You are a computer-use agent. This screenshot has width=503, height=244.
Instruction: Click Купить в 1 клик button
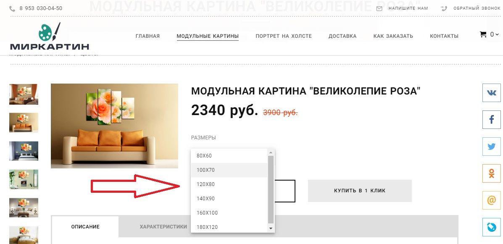click(360, 191)
